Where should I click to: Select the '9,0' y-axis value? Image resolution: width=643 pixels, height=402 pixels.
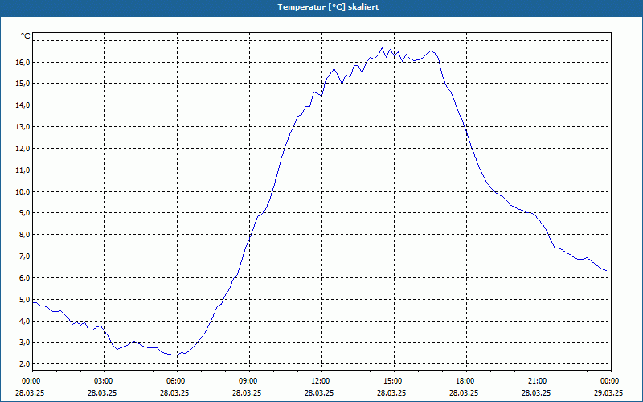[25, 213]
